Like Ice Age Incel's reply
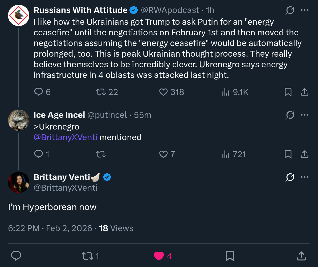 [163, 154]
